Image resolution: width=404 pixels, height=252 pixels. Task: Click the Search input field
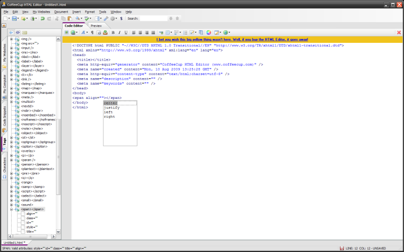(154, 19)
